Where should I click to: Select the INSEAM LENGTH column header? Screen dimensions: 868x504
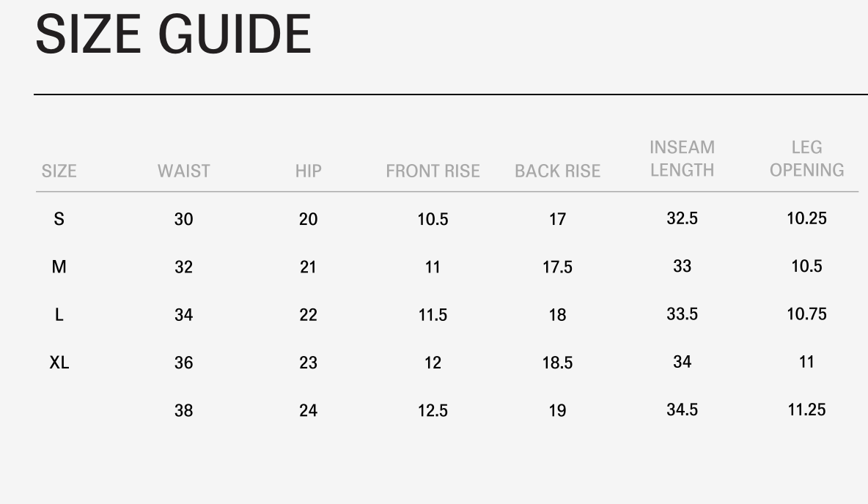682,159
